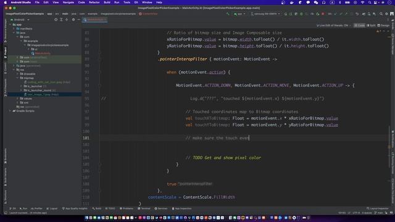Click the macOS Spotlight search icon

tap(370, 2)
